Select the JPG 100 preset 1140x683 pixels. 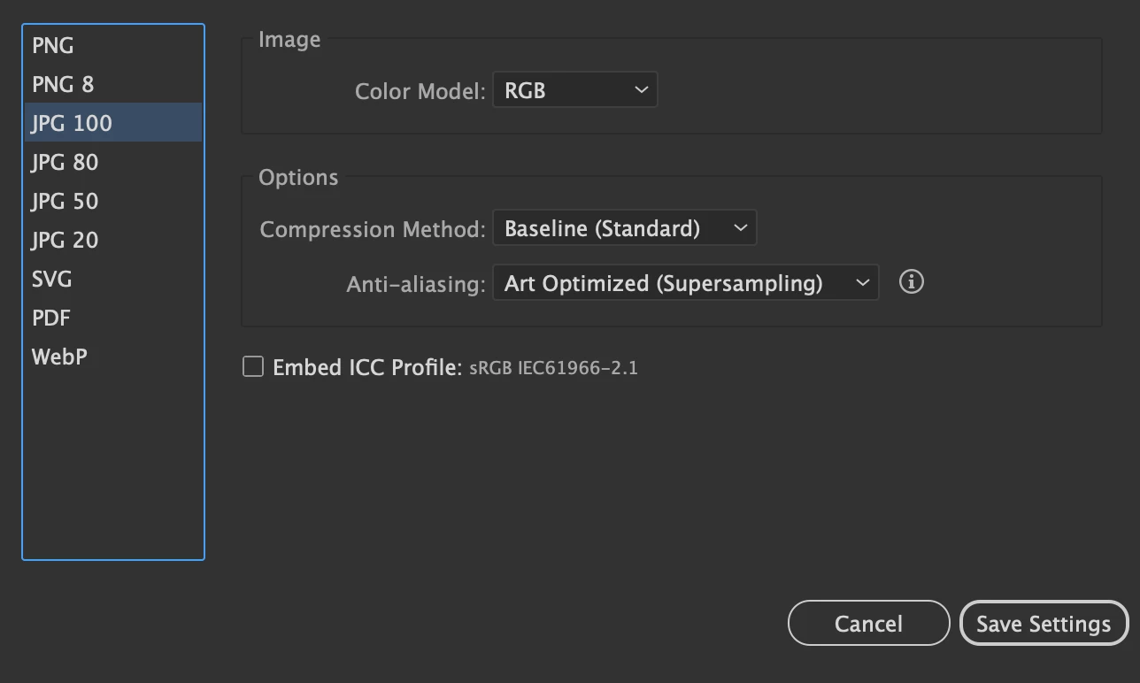[72, 124]
